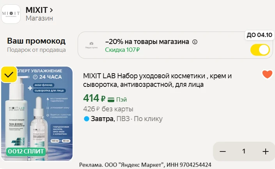
Task: Open the MIXIT store logo icon
Action: (x=11, y=14)
